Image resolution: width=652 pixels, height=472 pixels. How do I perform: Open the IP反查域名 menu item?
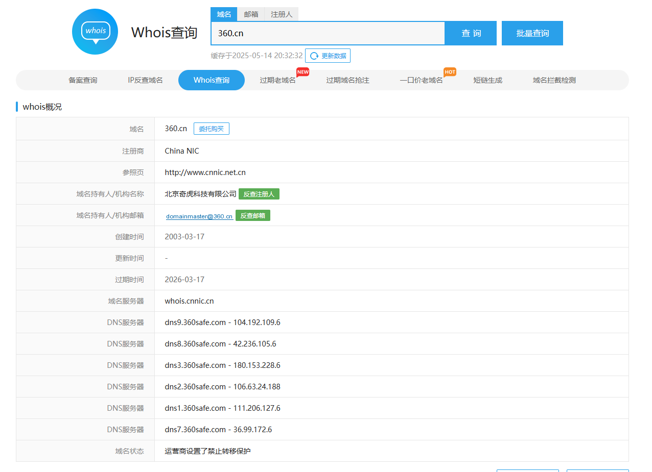pos(145,80)
